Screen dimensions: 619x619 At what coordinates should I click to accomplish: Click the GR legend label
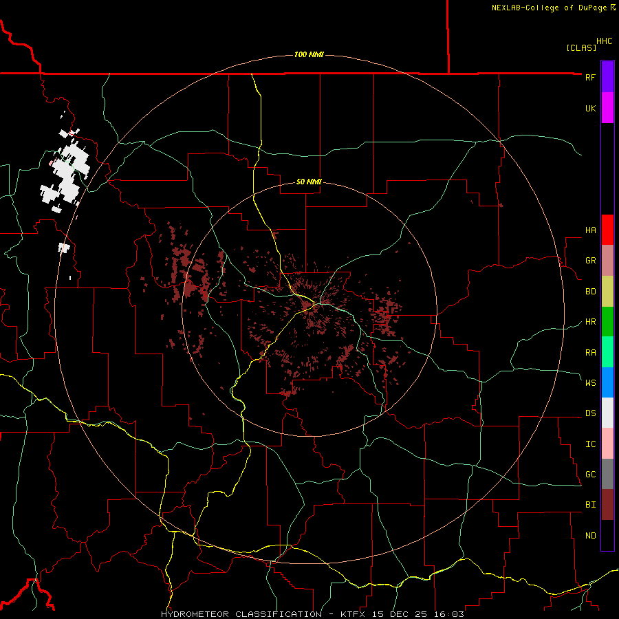(590, 261)
